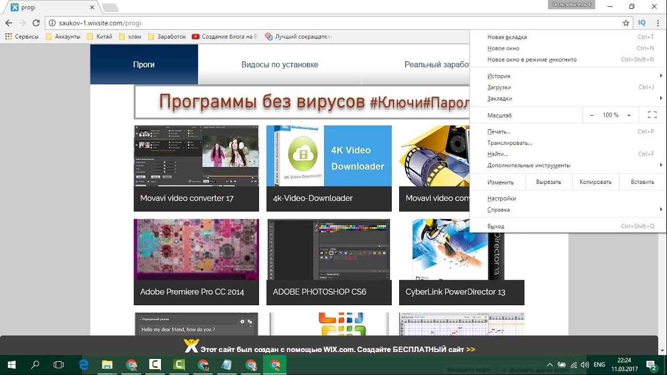Expand the История submenu
Image resolution: width=667 pixels, height=375 pixels.
tap(568, 76)
